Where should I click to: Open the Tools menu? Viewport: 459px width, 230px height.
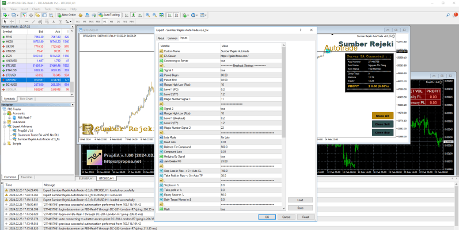click(x=48, y=9)
